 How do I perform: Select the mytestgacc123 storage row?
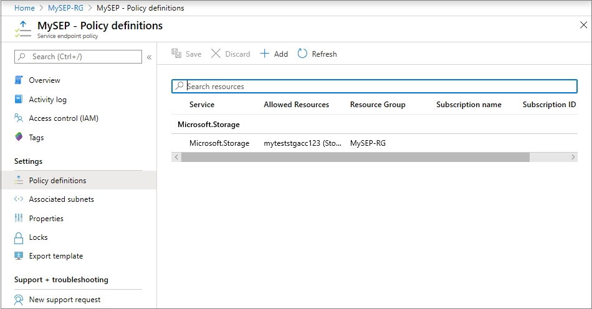tap(302, 143)
